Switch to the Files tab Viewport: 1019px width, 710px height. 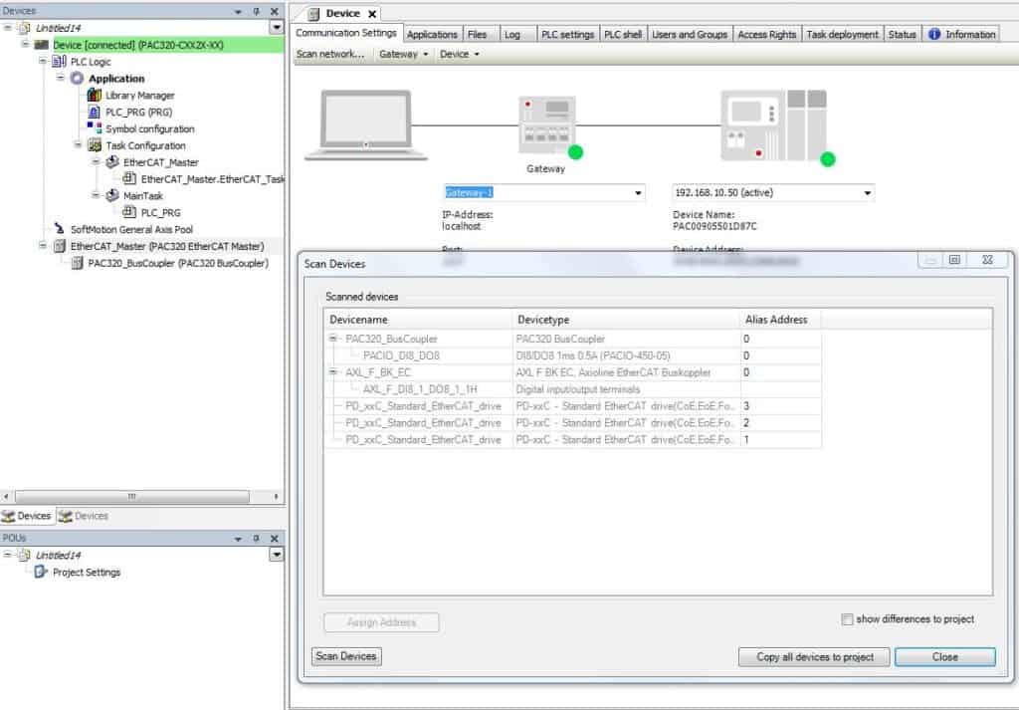click(x=477, y=35)
